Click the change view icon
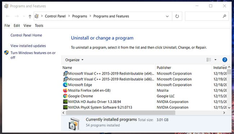This screenshot has width=234, height=134. point(209,60)
